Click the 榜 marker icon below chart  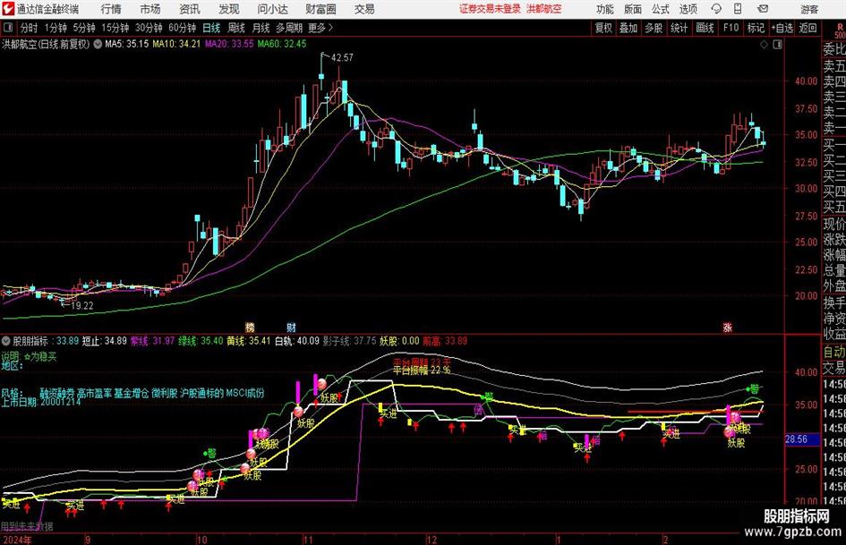[x=250, y=327]
